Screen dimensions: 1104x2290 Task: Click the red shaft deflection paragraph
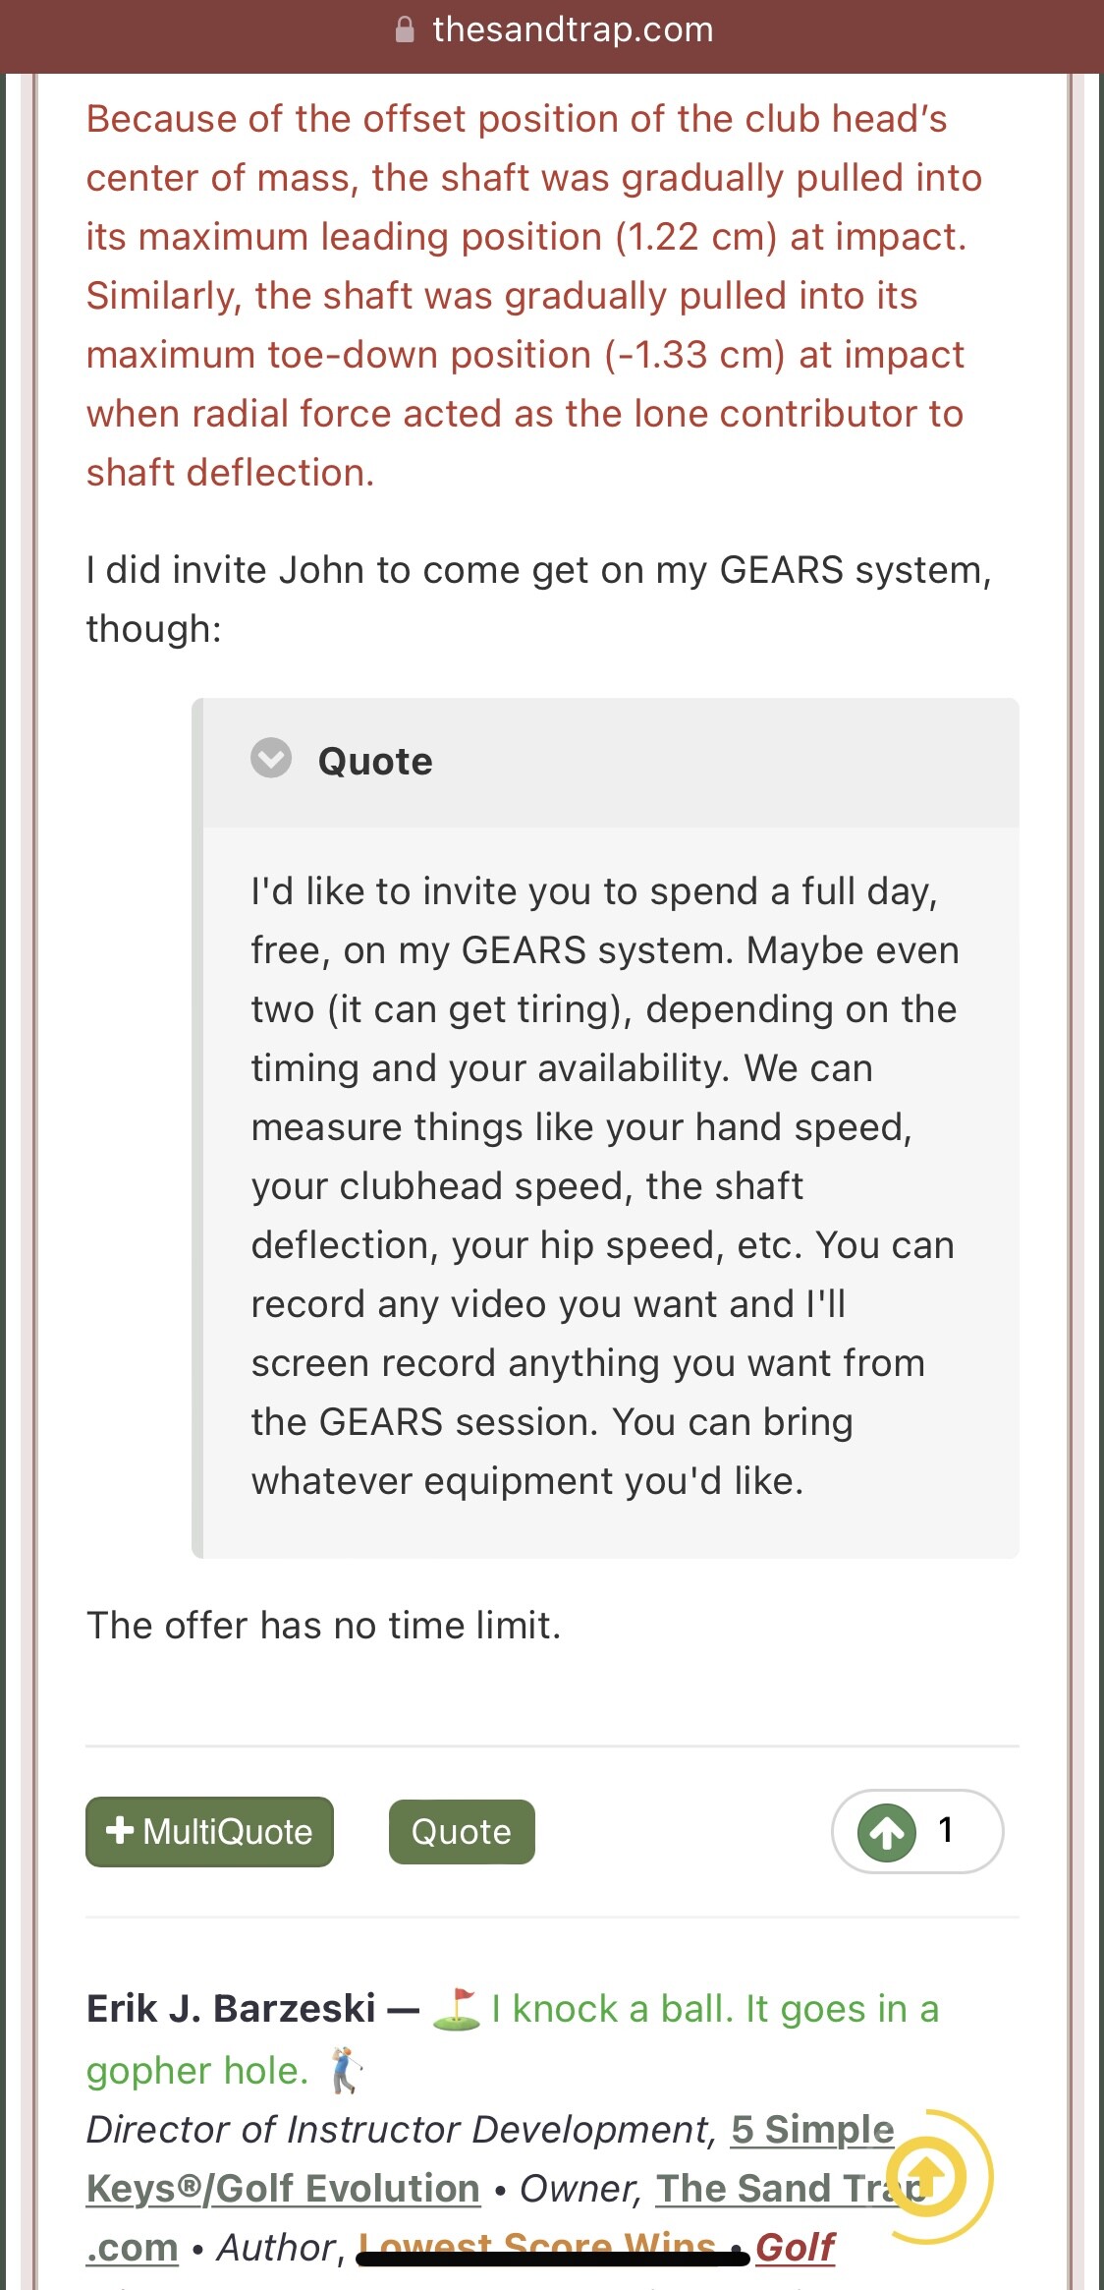(534, 296)
